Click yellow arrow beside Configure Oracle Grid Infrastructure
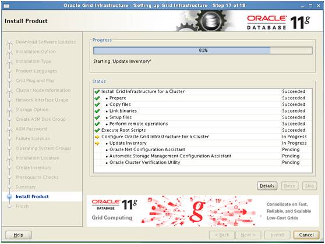 (x=97, y=137)
